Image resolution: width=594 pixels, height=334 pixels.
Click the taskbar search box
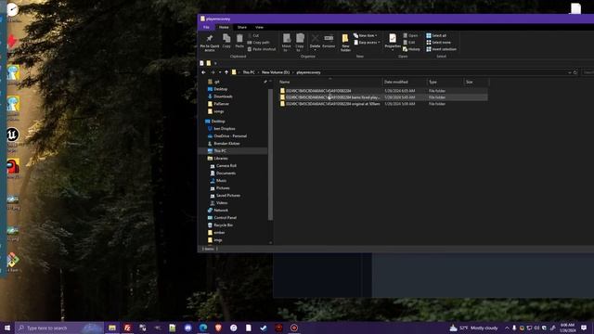coord(59,328)
